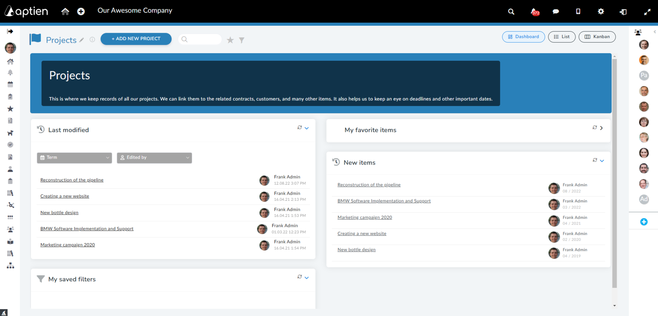The height and width of the screenshot is (316, 658).
Task: Open Marketing campaign 2020 in New items
Action: (x=365, y=217)
